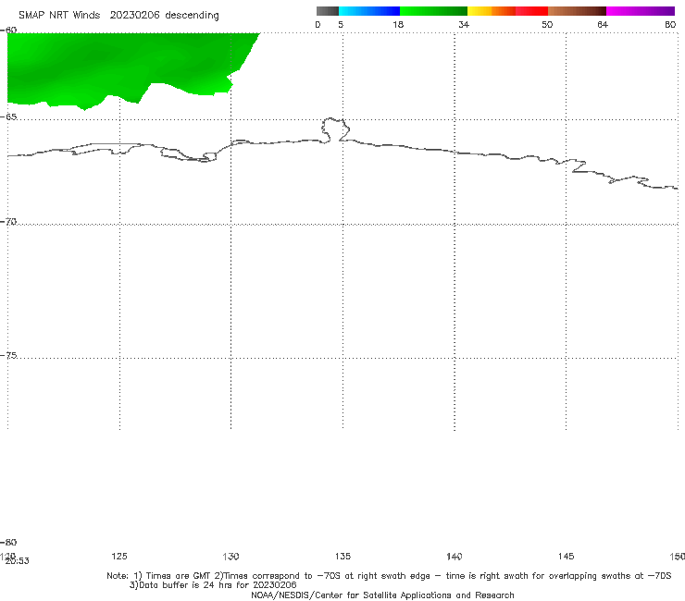The height and width of the screenshot is (601, 685).
Task: Click latitude label '-80'
Action: click(8, 542)
